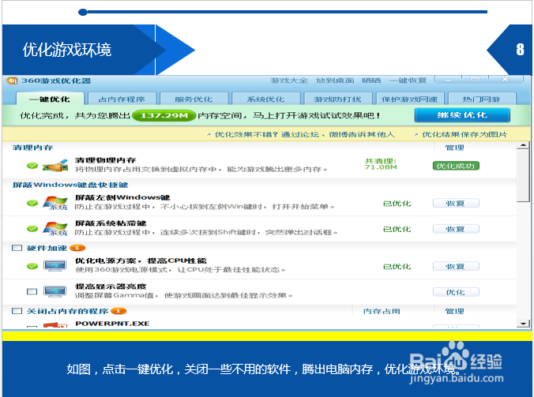The image size is (534, 397).
Task: Click the 屏蔽Windows键盘快捷键 section heading
Action: [x=70, y=185]
